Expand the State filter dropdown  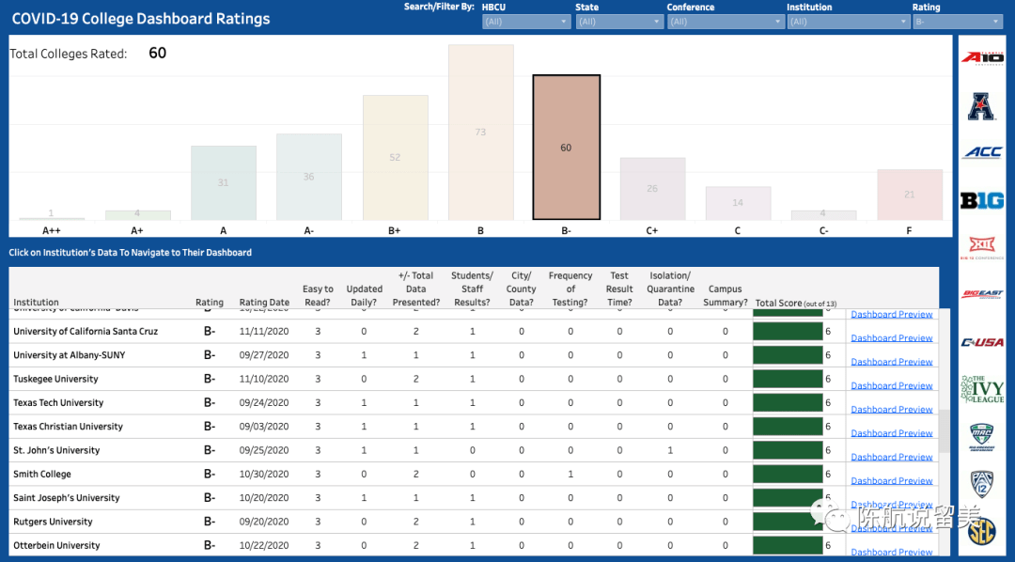618,22
